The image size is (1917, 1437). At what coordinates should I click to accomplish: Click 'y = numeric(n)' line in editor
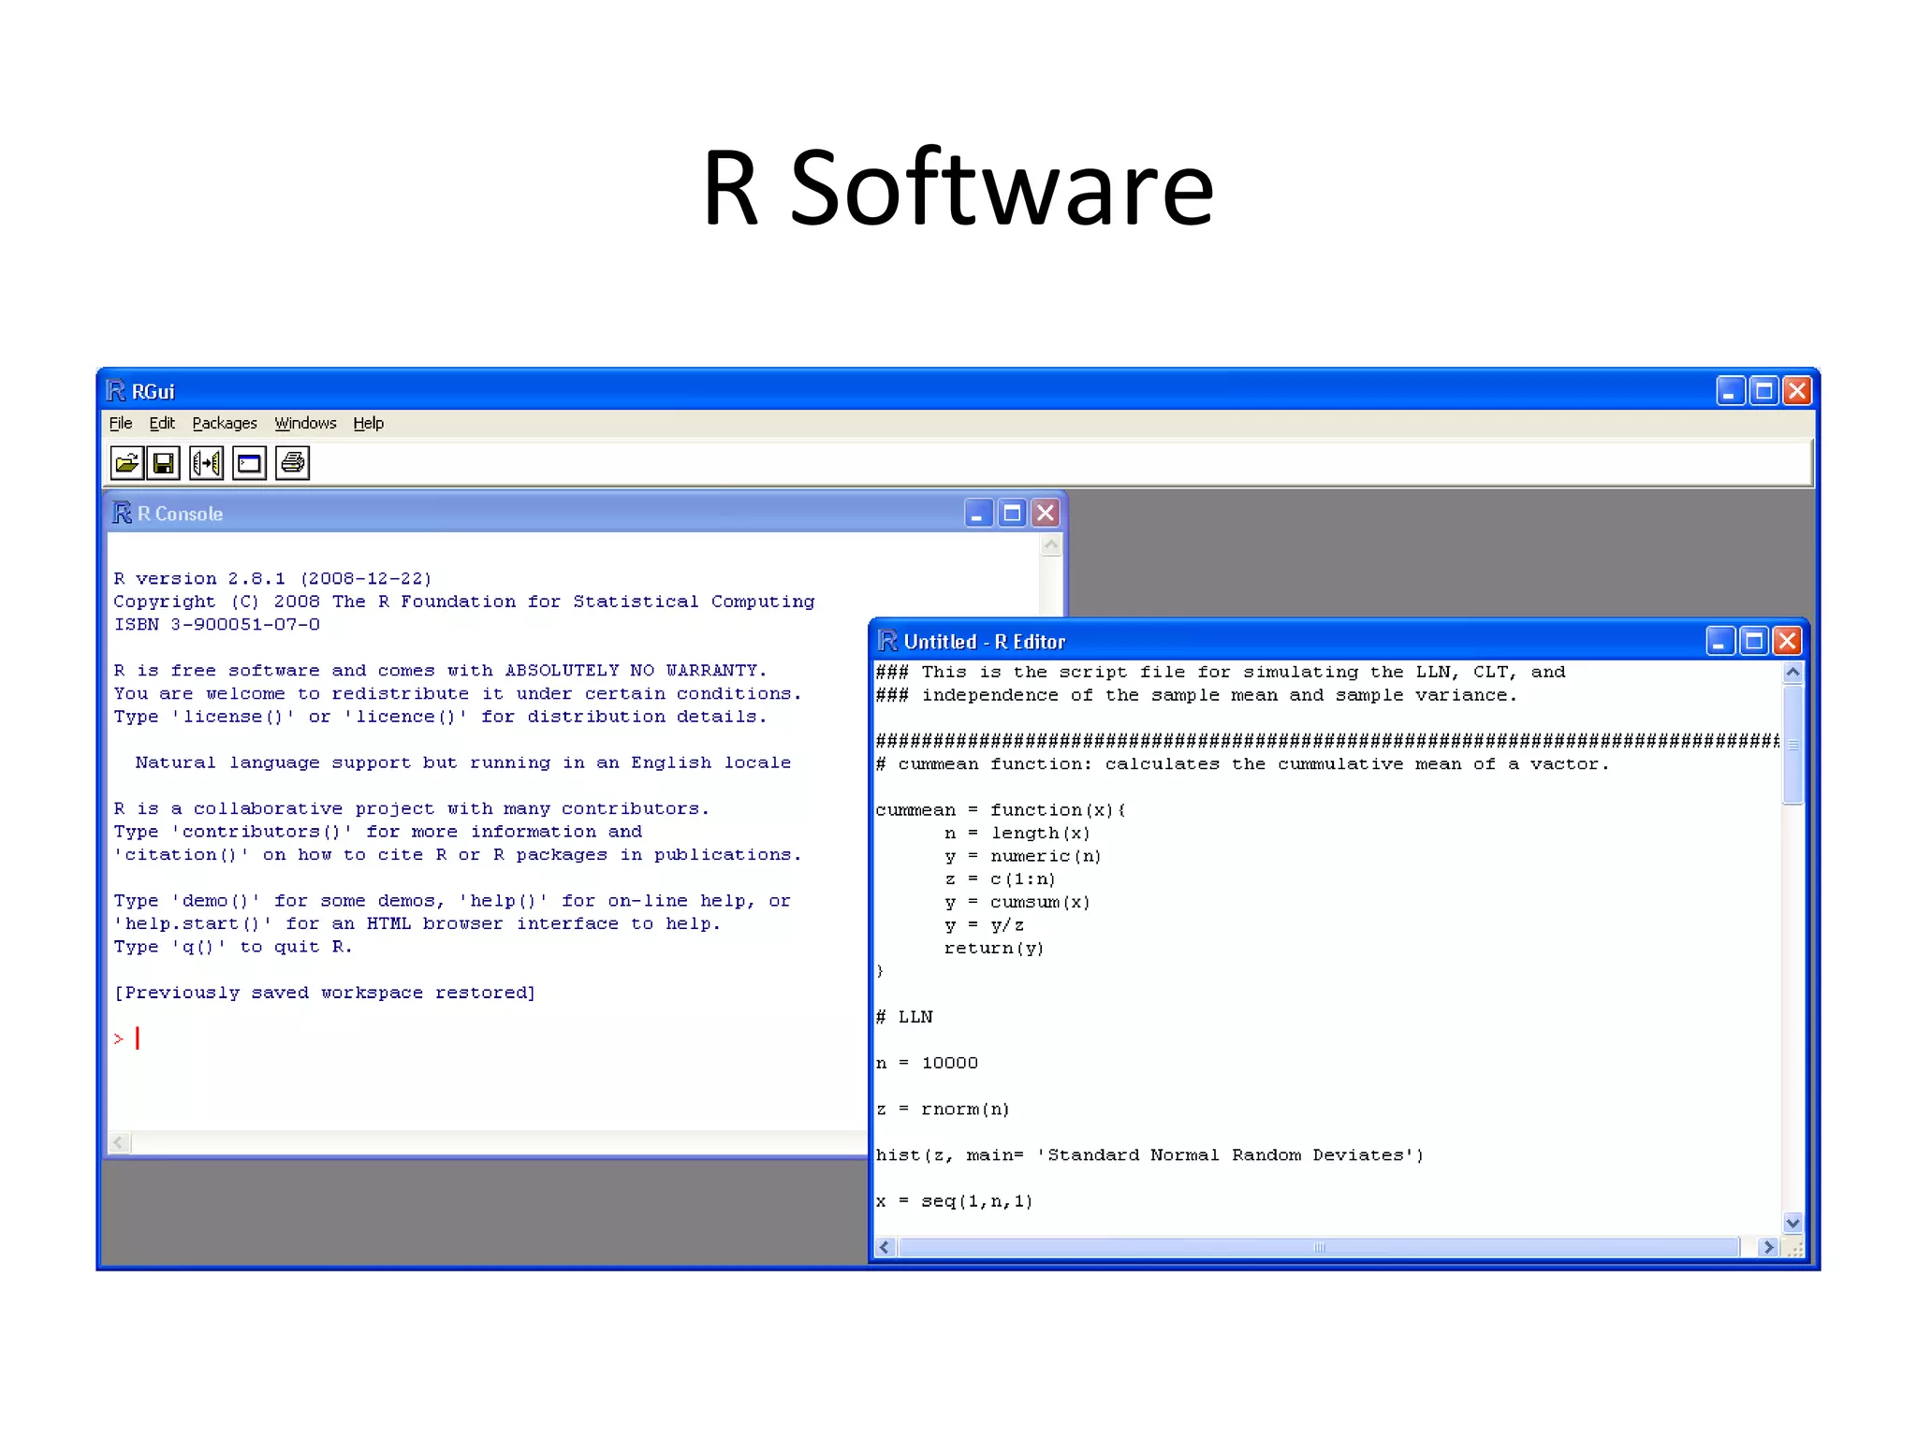coord(1023,856)
